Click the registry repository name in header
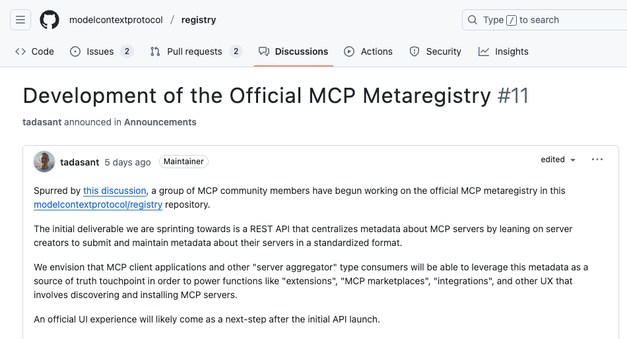This screenshot has width=627, height=339. pyautogui.click(x=199, y=20)
